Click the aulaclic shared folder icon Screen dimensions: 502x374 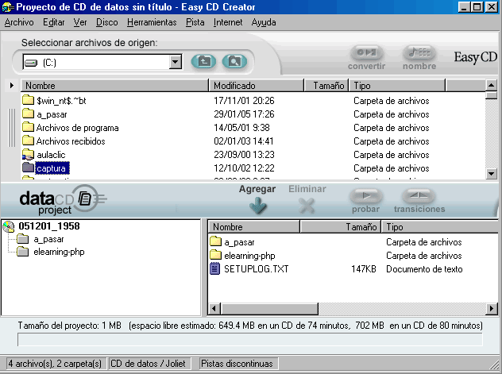tap(28, 155)
